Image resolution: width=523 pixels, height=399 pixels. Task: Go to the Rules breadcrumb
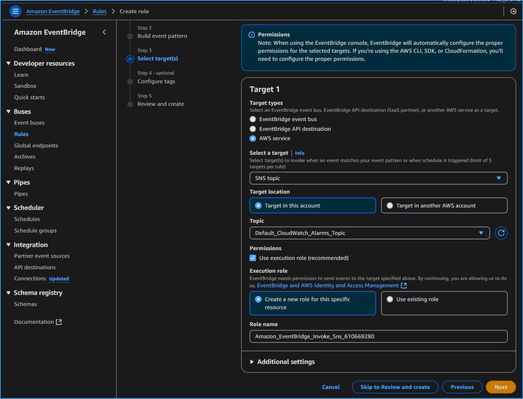coord(99,11)
